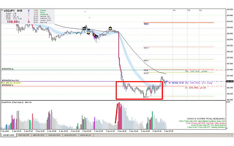Click the Tokyo session clock row
Screen dimensions: 234x146
click(40, 12)
